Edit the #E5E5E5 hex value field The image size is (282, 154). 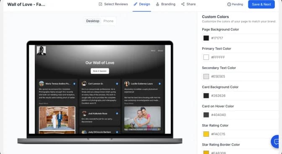point(240,76)
